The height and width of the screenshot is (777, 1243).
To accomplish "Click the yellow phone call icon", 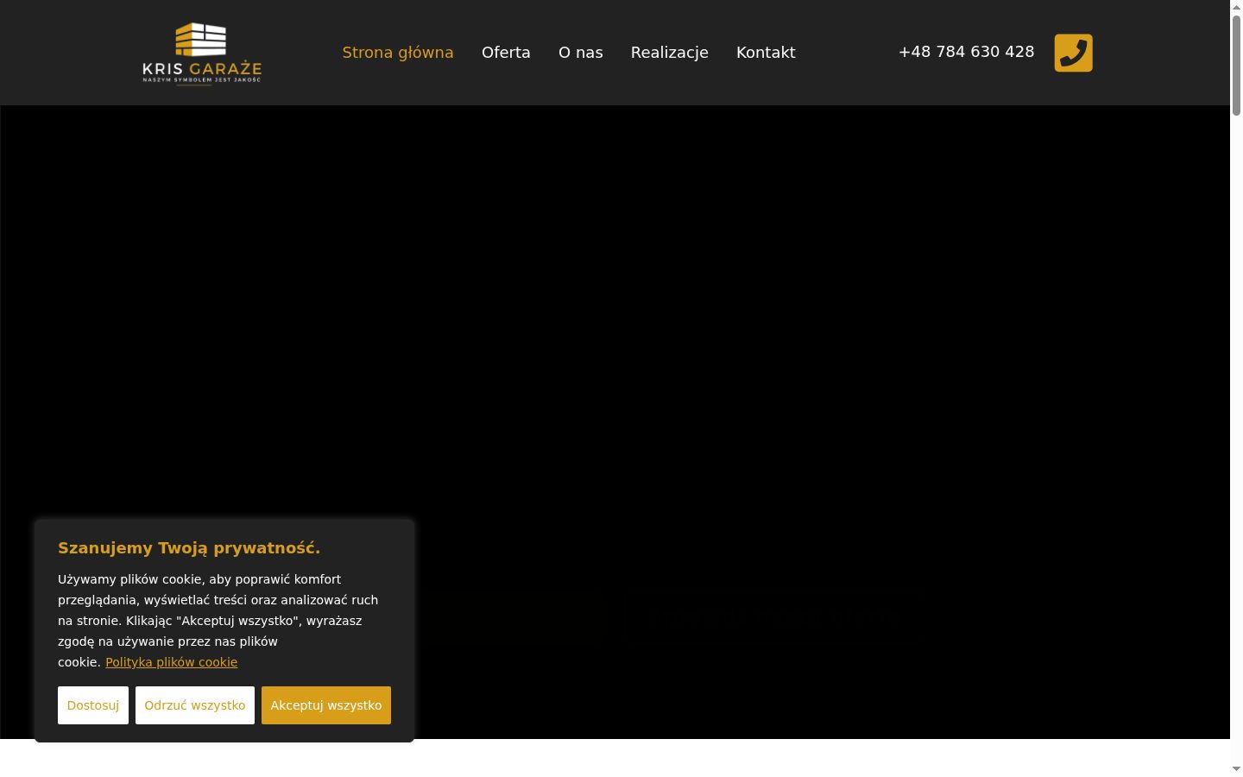I will 1073,53.
